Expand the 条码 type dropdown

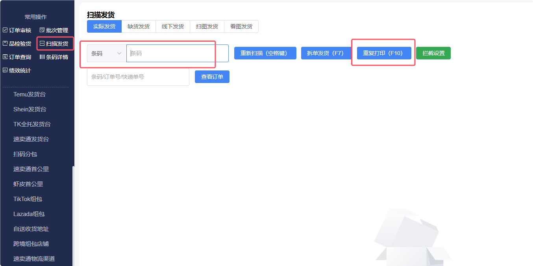107,53
